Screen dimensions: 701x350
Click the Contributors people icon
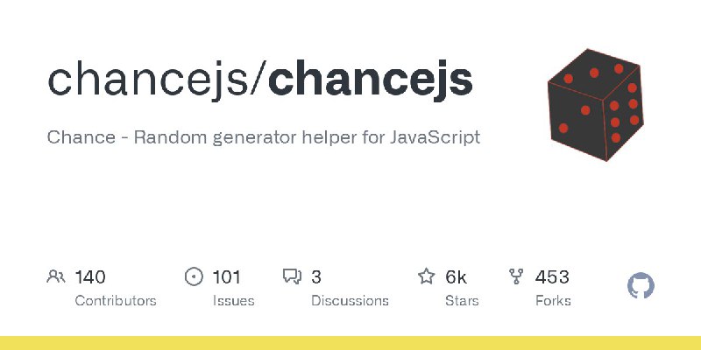pyautogui.click(x=56, y=276)
